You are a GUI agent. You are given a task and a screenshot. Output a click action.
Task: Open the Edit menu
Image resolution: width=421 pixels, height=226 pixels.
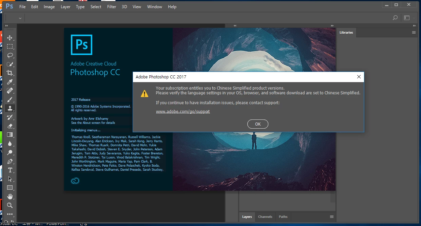tap(35, 7)
